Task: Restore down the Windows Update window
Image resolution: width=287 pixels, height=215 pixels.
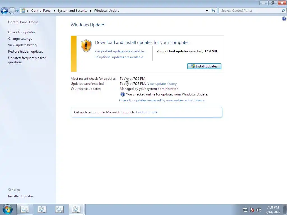Action: click(273, 3)
